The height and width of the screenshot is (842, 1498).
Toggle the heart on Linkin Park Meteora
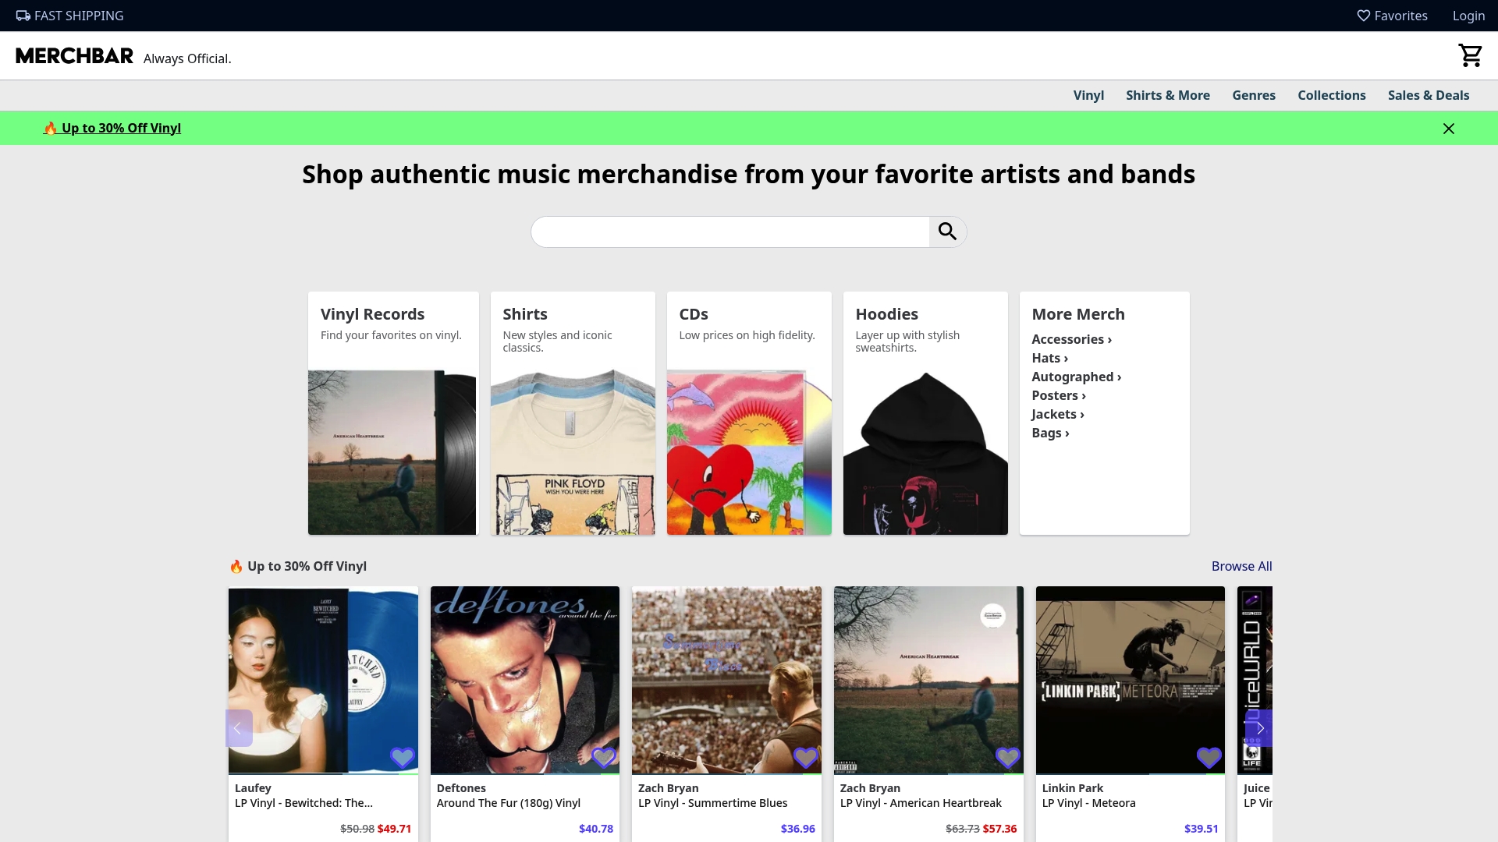click(x=1209, y=757)
